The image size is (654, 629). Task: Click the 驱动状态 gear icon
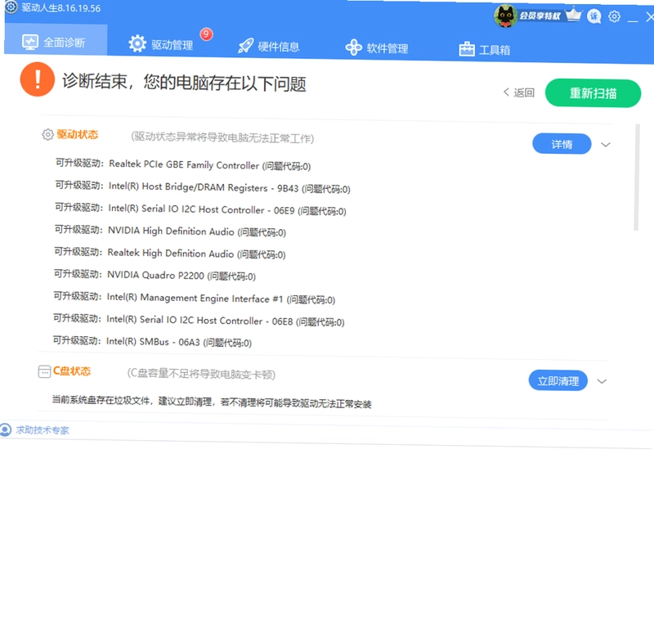48,134
